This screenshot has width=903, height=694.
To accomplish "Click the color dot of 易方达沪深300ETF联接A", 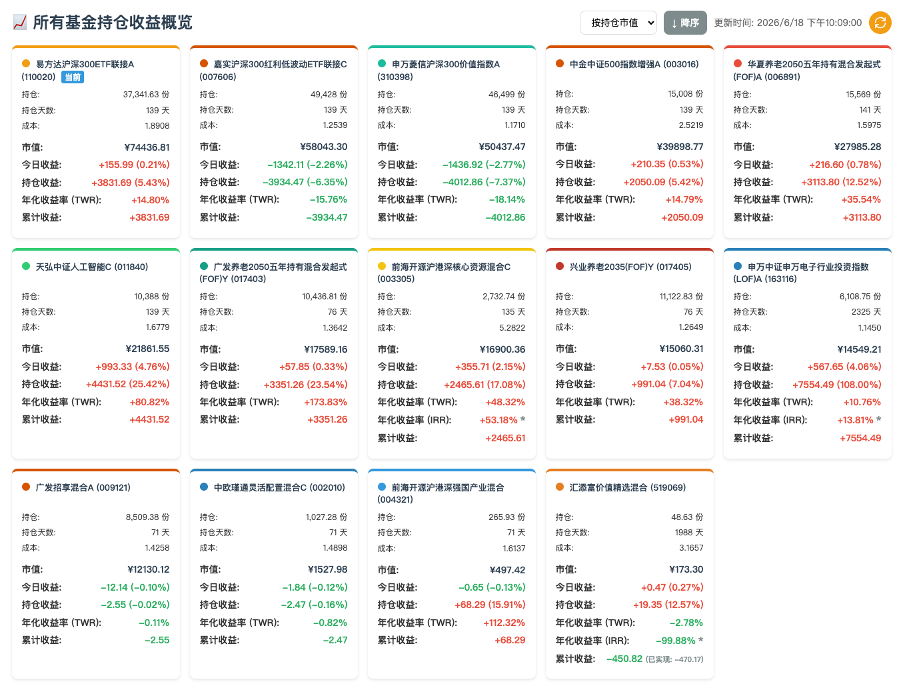I will (26, 63).
